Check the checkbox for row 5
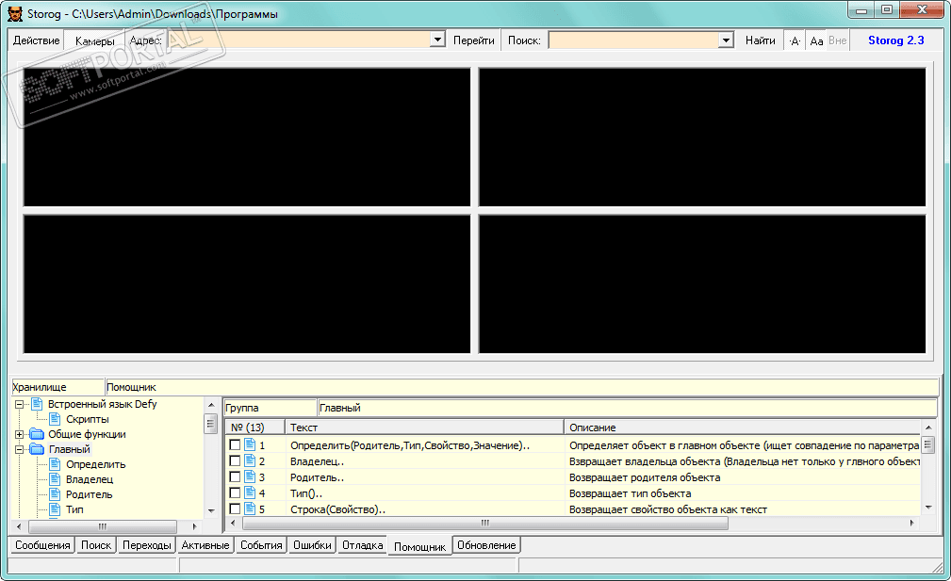The height and width of the screenshot is (581, 951). [x=235, y=508]
